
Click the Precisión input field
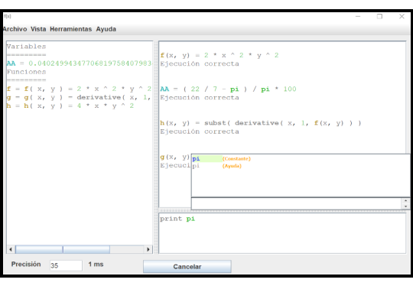[x=66, y=265]
